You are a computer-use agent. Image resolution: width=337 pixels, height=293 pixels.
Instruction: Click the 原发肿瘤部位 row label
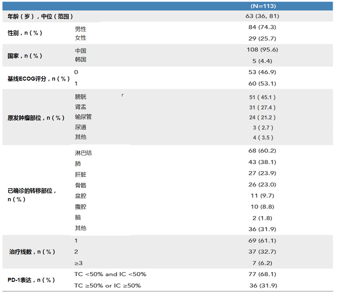point(36,118)
